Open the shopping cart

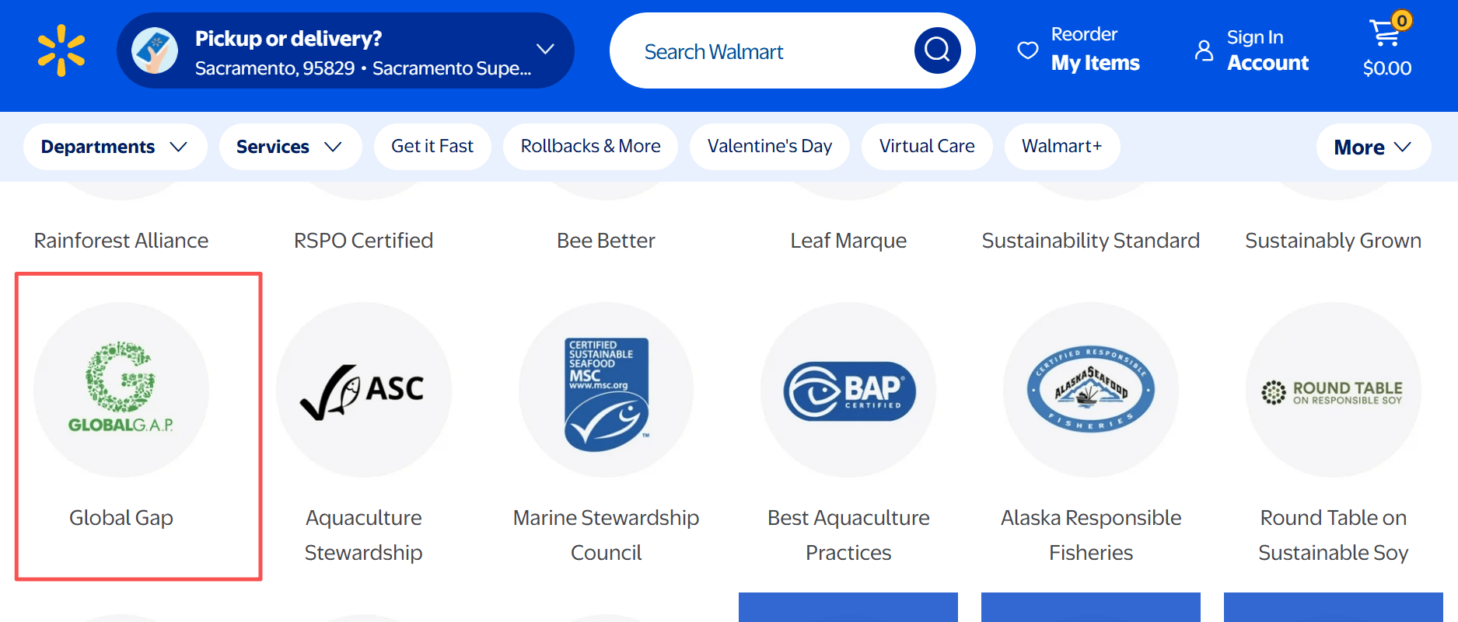(x=1387, y=48)
